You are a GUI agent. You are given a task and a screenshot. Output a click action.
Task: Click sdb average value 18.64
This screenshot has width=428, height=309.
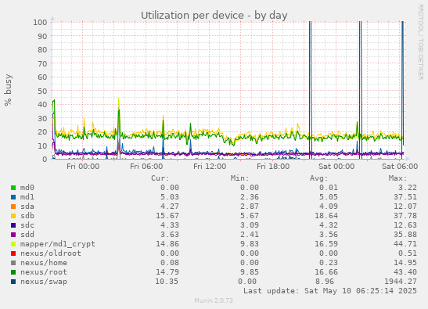(326, 216)
